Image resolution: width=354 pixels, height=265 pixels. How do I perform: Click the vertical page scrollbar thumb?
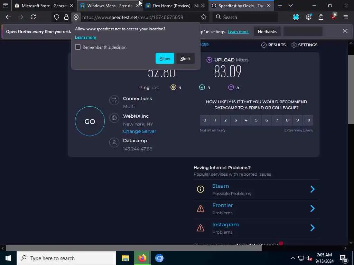[351, 90]
